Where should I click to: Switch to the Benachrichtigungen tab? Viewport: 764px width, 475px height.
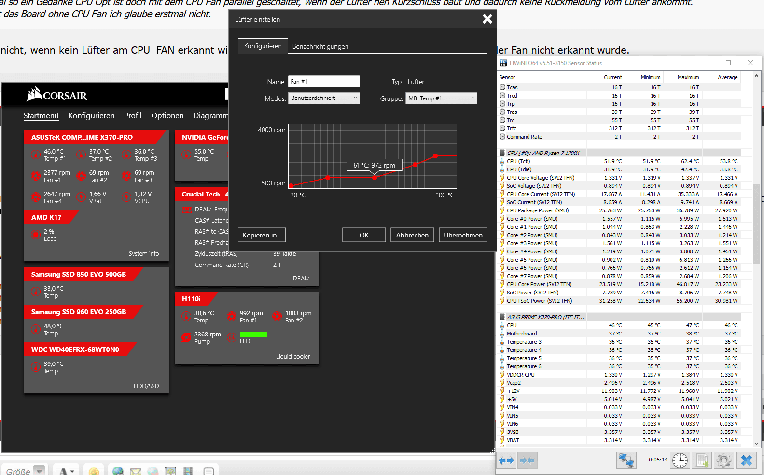click(320, 46)
